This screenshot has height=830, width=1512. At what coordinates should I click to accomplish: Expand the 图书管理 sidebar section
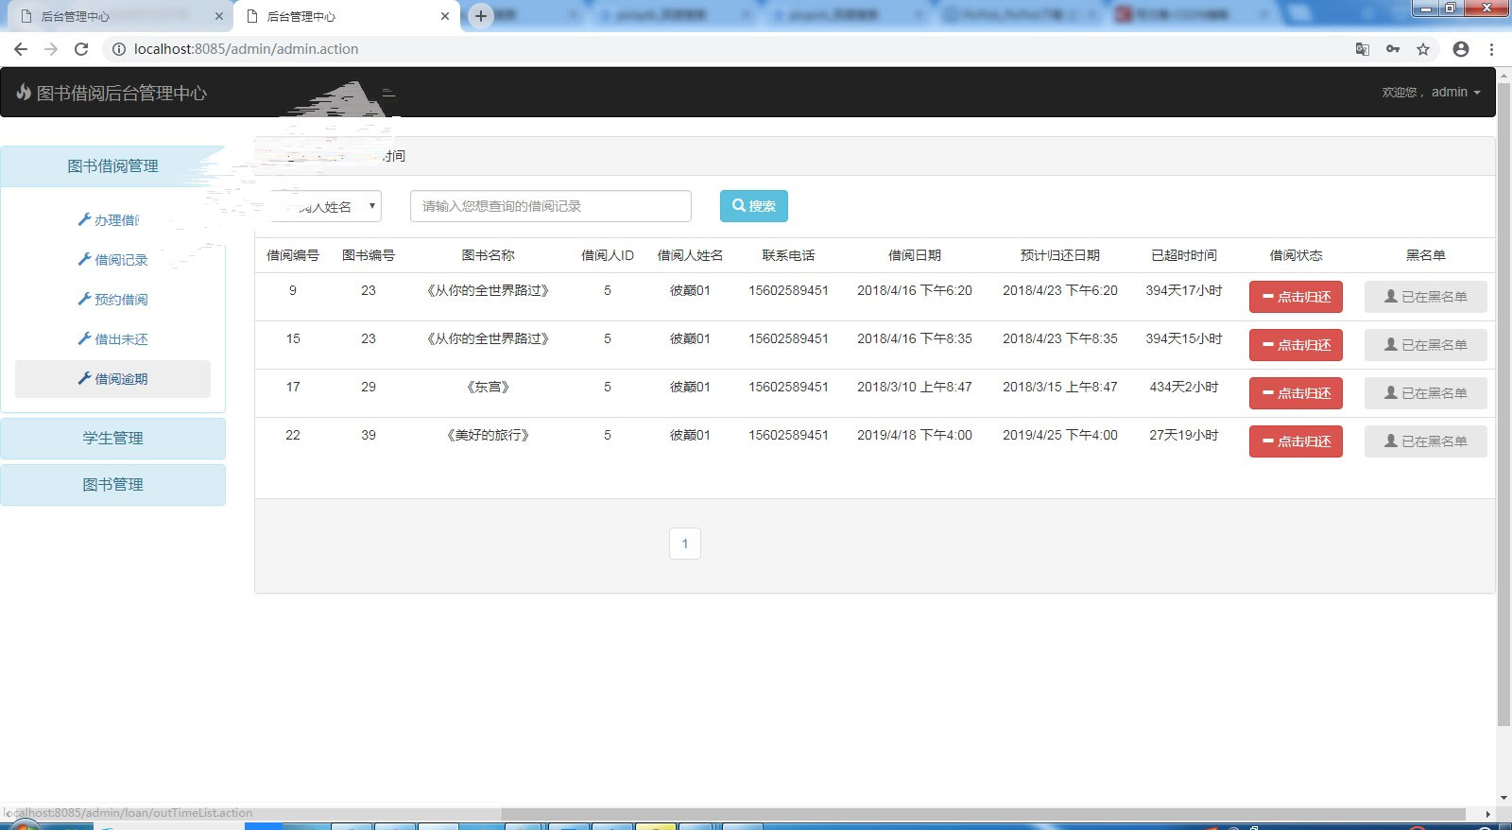click(x=112, y=484)
